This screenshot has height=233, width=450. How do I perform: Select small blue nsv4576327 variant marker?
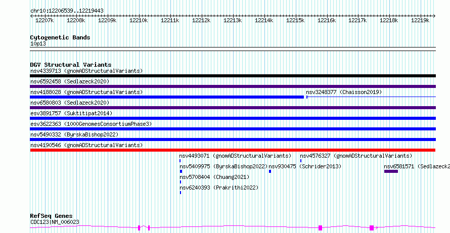tap(301, 161)
